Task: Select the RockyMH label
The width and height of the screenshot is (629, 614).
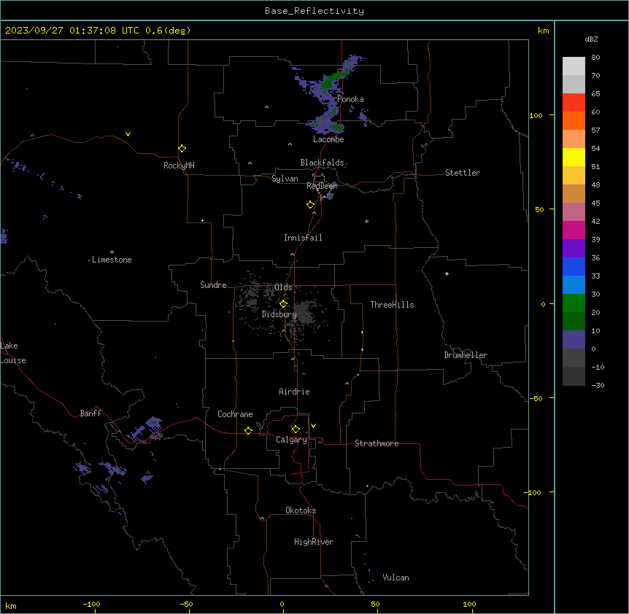Action: [x=179, y=166]
